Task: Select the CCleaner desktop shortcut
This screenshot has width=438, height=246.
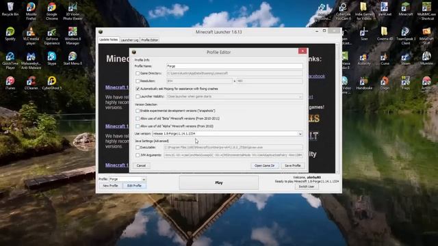Action: [31, 83]
